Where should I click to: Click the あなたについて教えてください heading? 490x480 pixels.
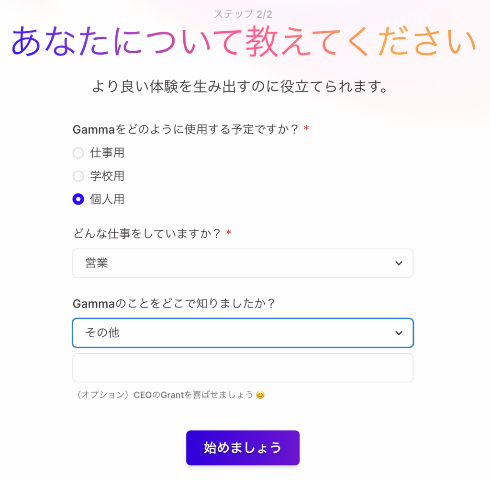[x=244, y=42]
